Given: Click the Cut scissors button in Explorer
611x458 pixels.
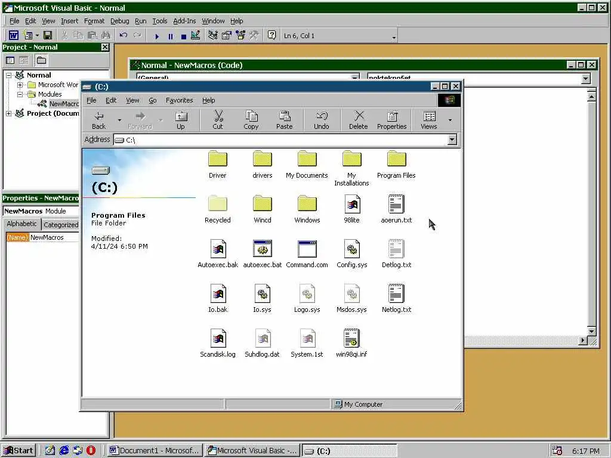Looking at the screenshot, I should [x=218, y=120].
